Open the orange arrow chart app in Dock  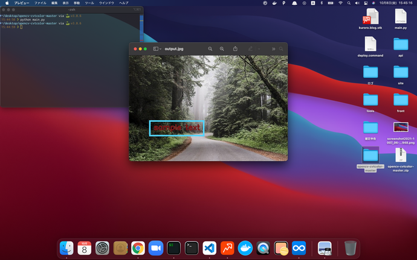click(x=227, y=248)
